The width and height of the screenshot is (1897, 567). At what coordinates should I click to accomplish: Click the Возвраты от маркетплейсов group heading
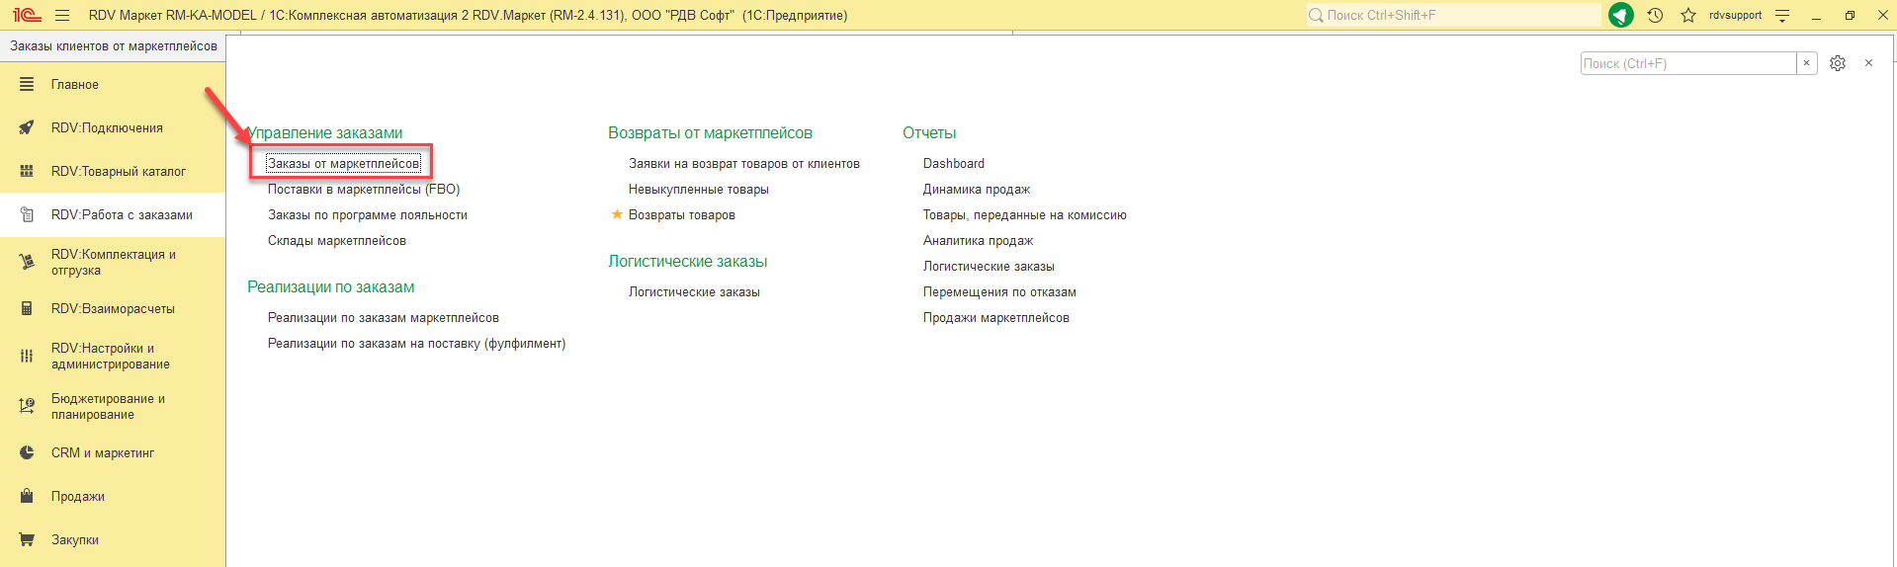710,133
